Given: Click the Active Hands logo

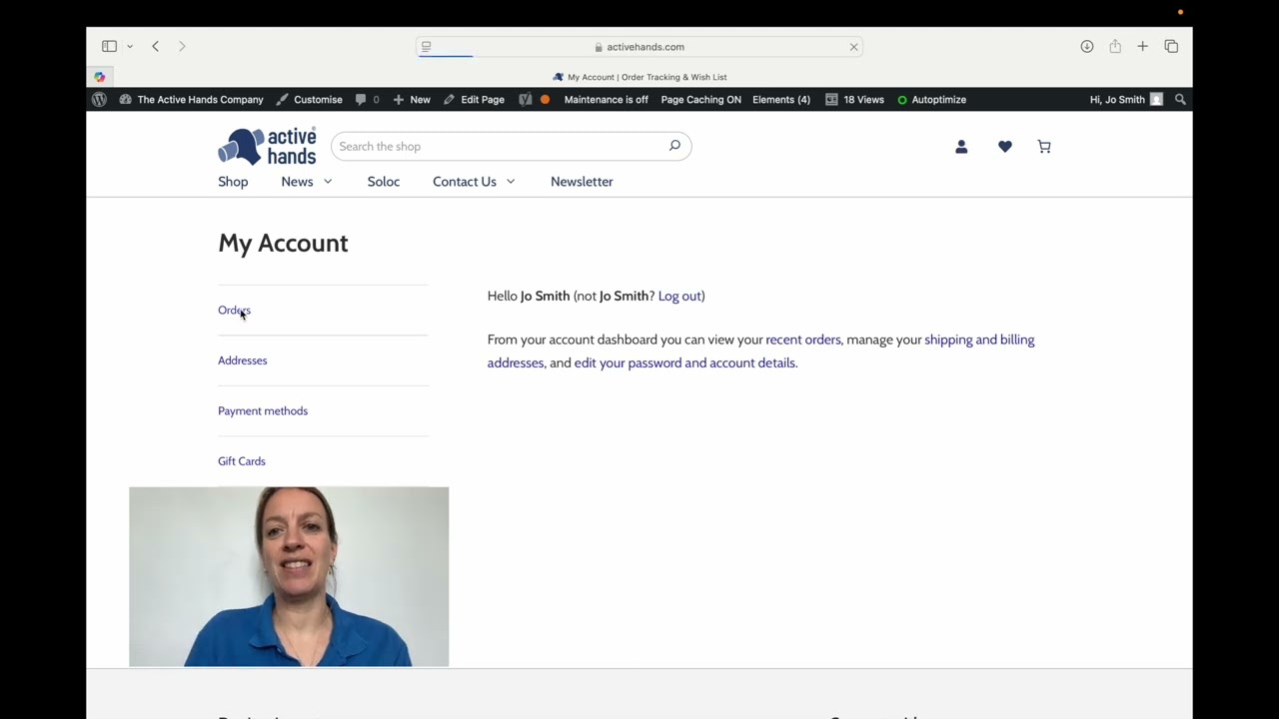Looking at the screenshot, I should pos(267,146).
